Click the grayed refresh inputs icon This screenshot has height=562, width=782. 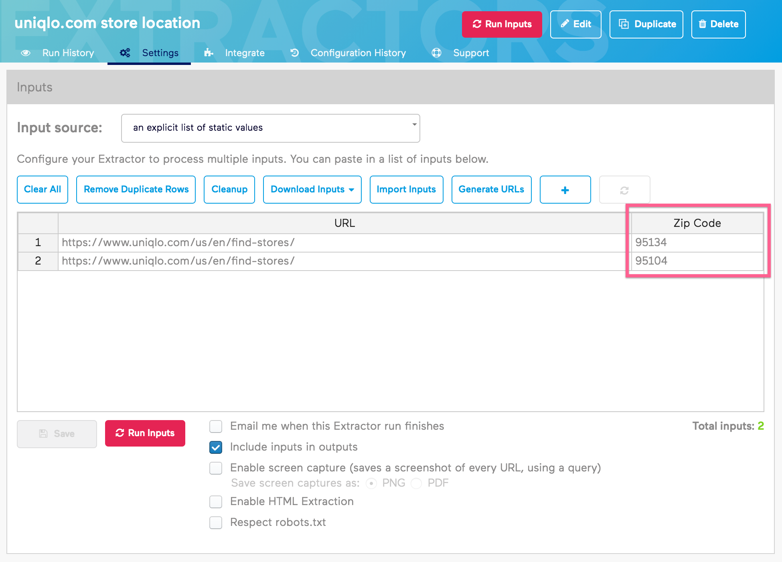[x=624, y=190]
